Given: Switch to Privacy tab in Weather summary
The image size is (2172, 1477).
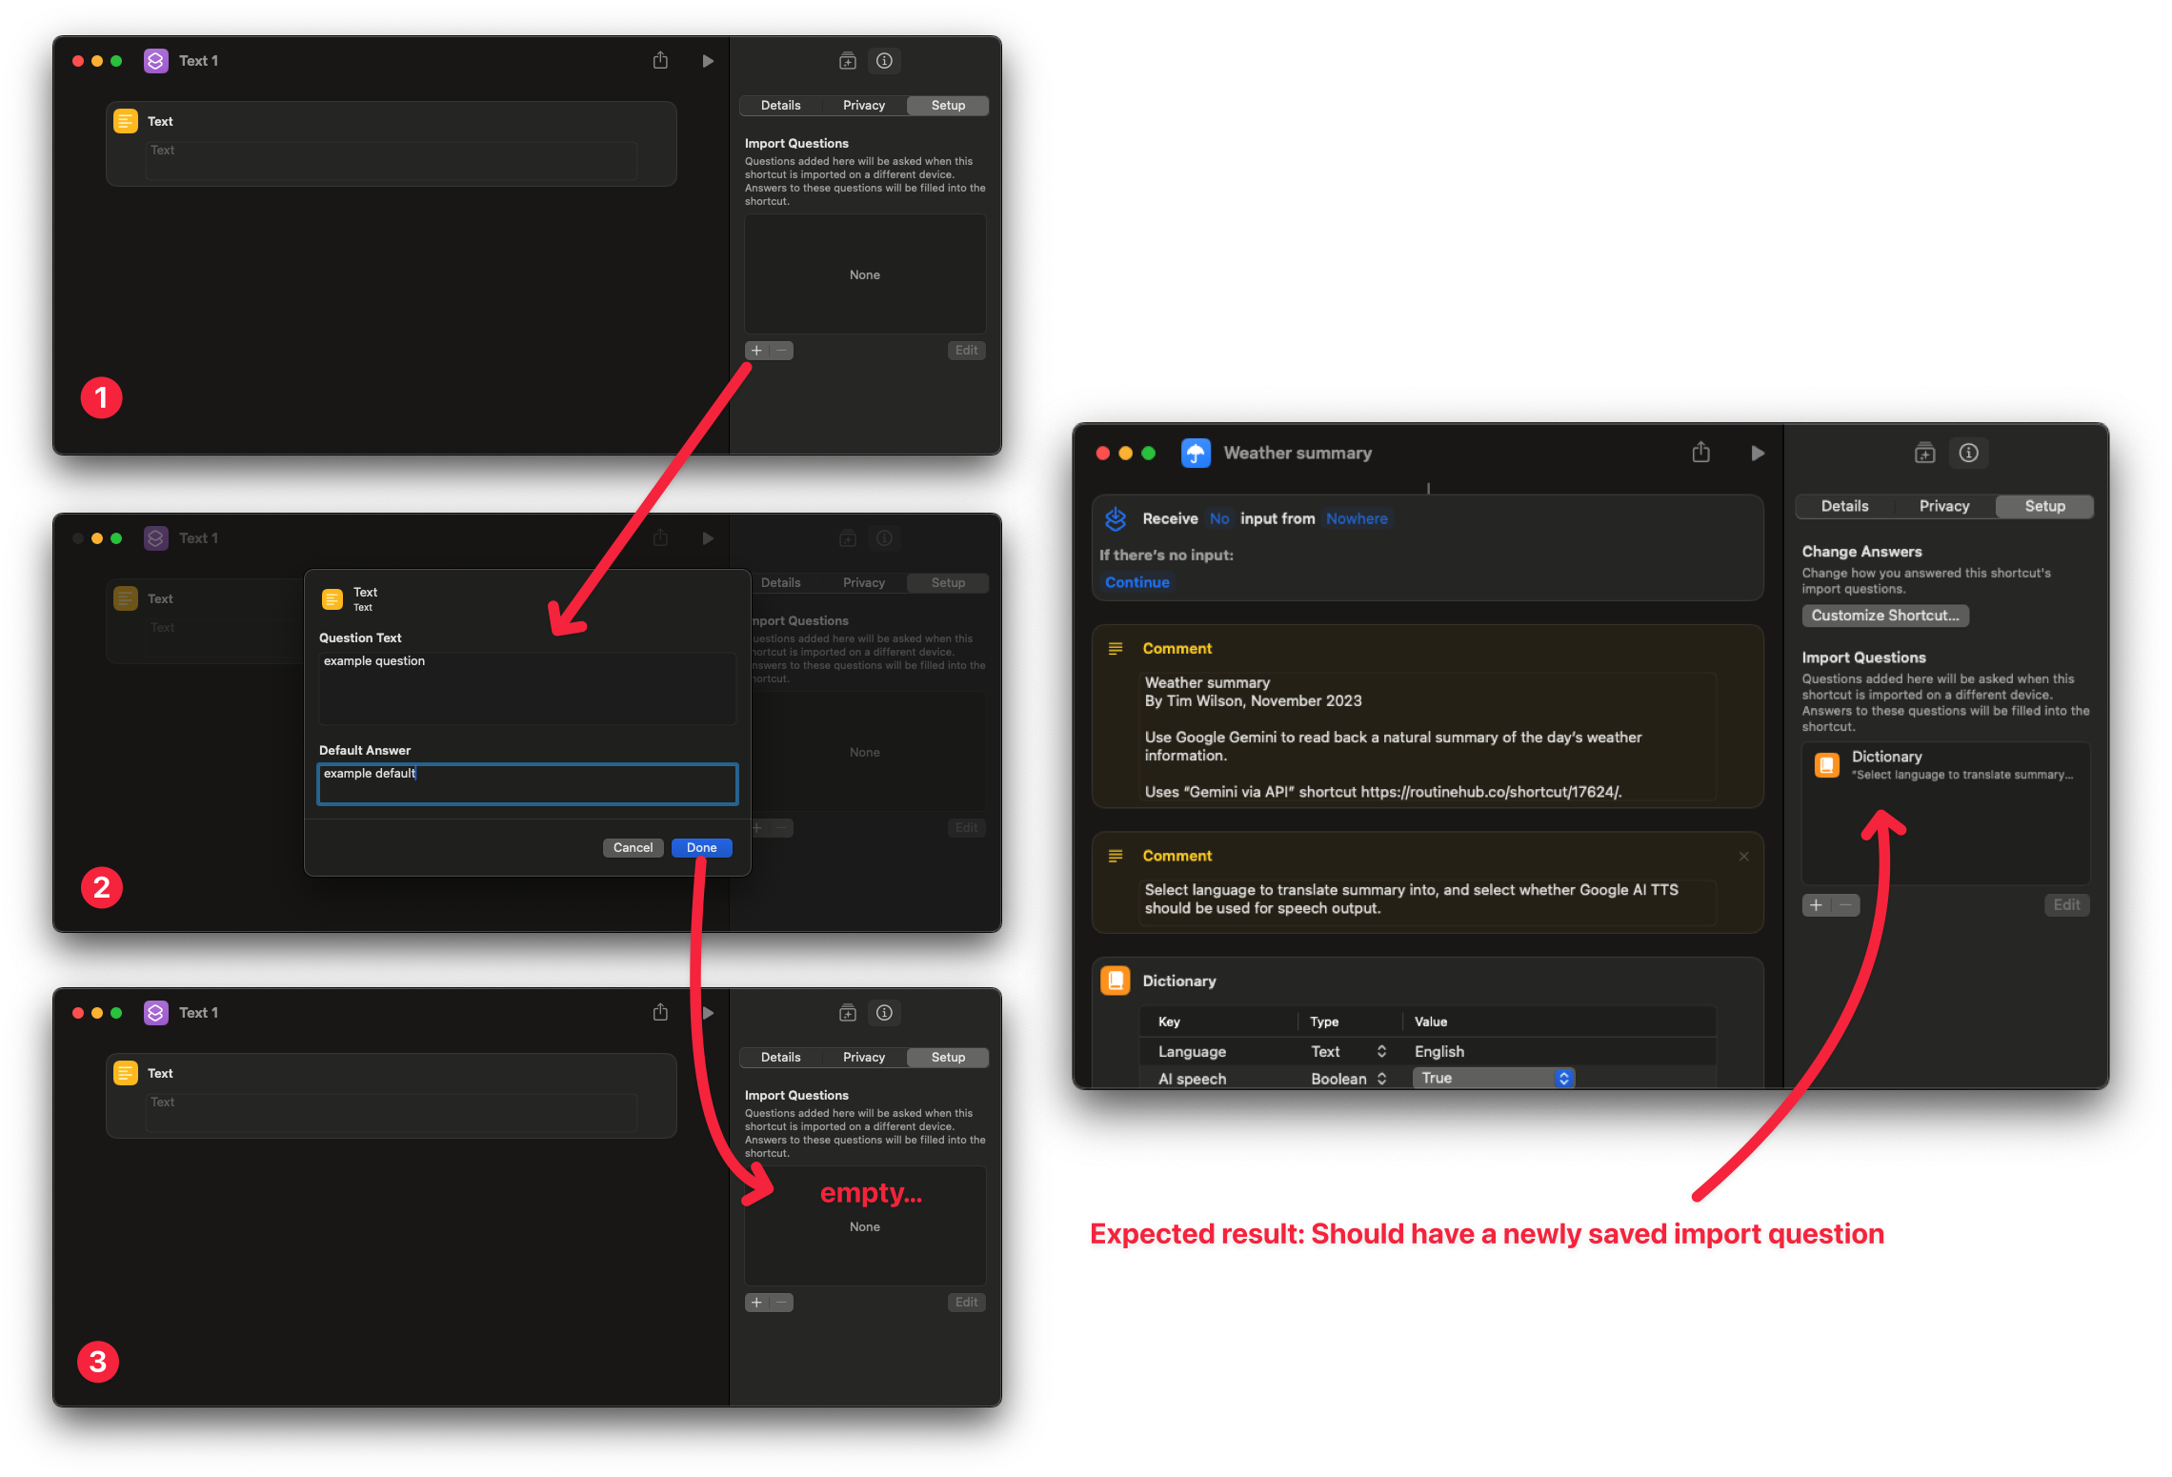Looking at the screenshot, I should pyautogui.click(x=1943, y=506).
